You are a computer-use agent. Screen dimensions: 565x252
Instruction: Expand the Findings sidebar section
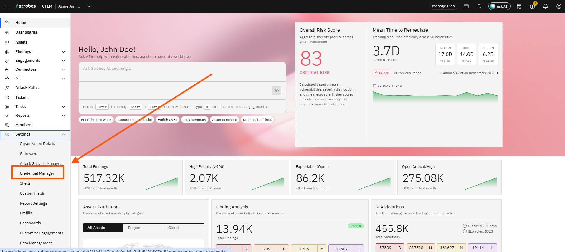tap(35, 52)
